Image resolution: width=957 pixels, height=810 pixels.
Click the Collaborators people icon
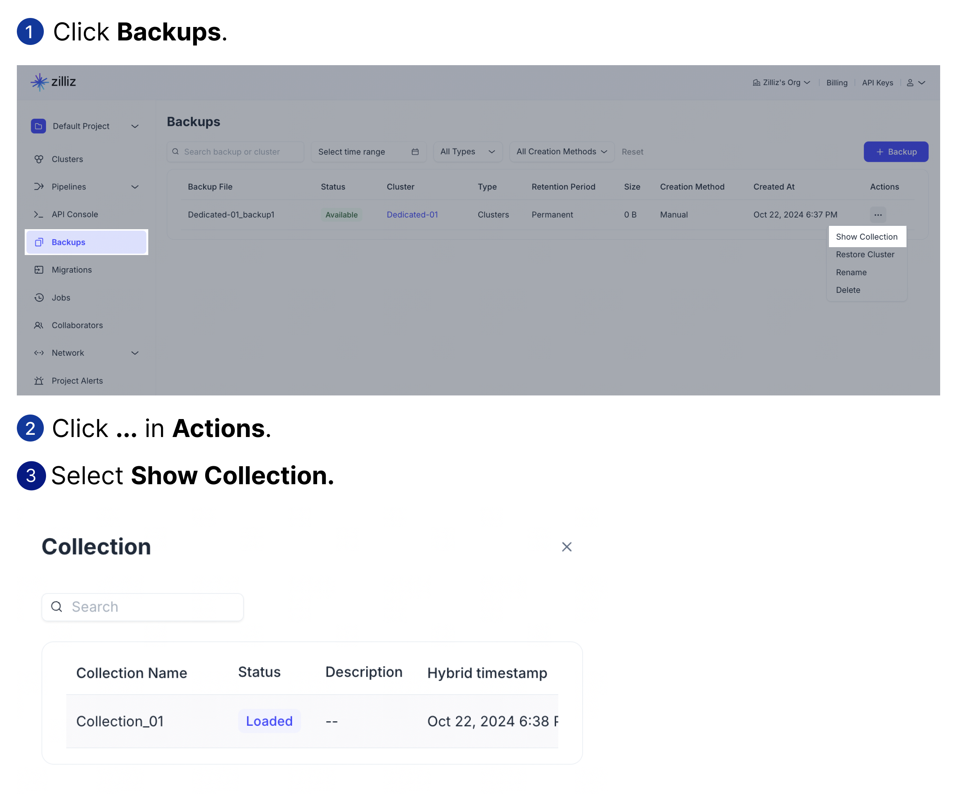point(39,325)
